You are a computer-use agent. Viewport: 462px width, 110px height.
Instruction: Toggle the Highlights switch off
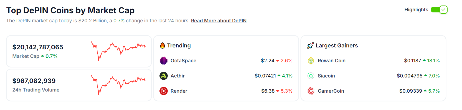tap(439, 10)
